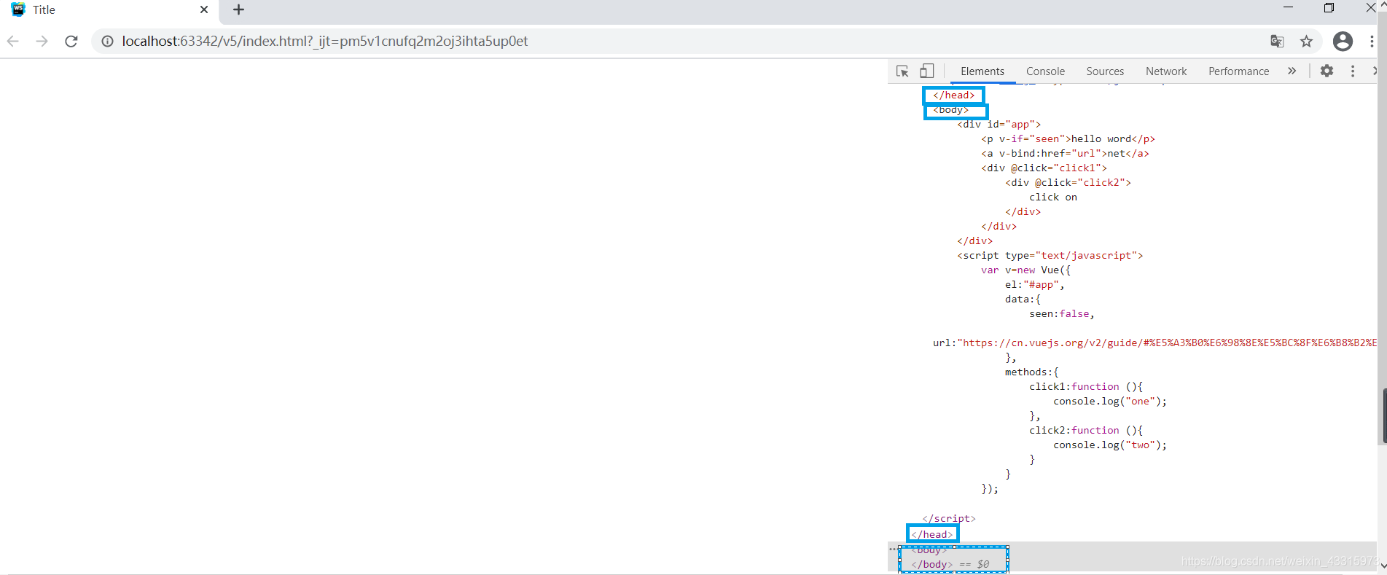Switch to the Sources tab
The width and height of the screenshot is (1387, 575).
point(1105,71)
